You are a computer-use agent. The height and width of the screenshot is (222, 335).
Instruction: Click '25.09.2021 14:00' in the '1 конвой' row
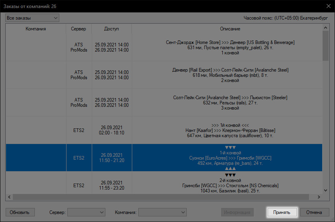pyautogui.click(x=112, y=45)
